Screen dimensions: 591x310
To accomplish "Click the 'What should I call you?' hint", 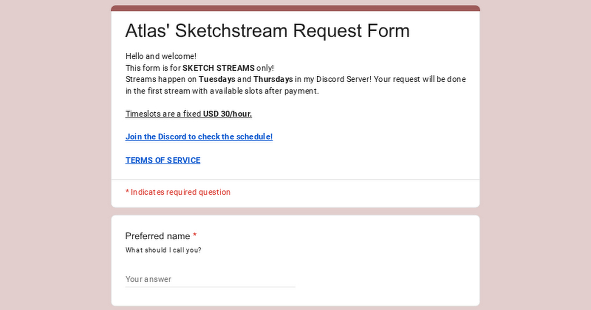I will click(x=163, y=250).
